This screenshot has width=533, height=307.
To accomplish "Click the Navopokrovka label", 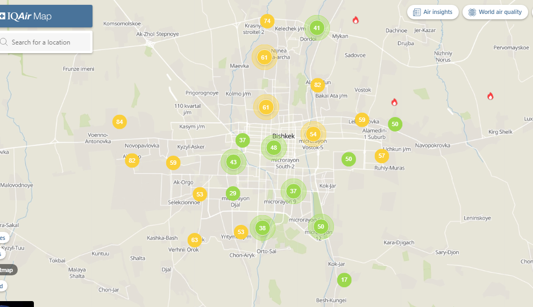I will [433, 145].
